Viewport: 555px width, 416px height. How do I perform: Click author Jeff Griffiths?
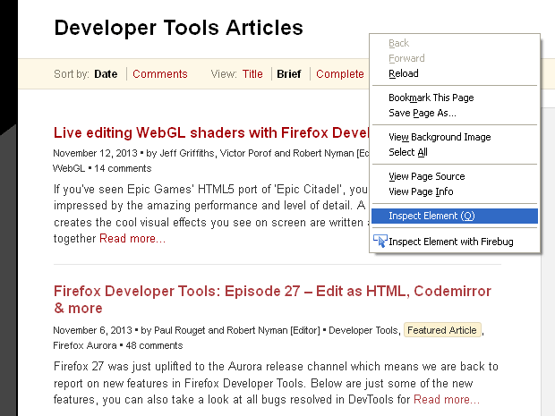[187, 153]
